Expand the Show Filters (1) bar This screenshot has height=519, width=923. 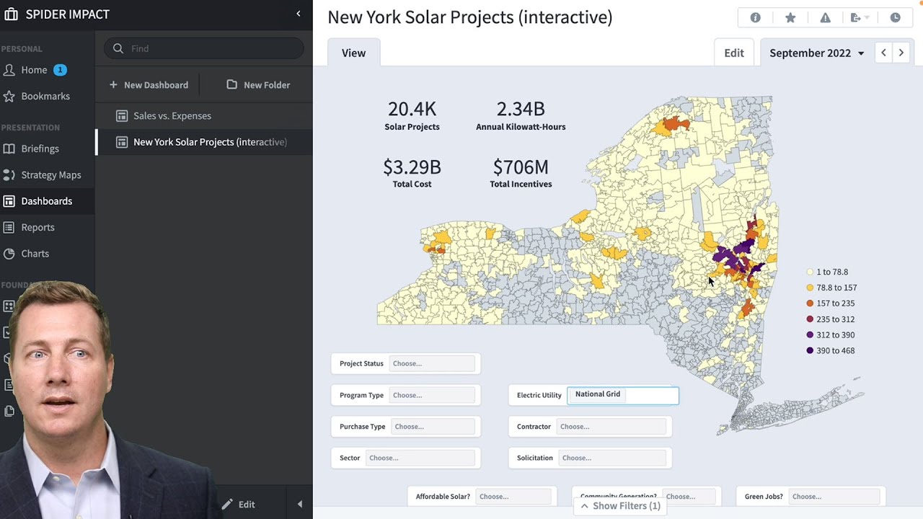(621, 506)
